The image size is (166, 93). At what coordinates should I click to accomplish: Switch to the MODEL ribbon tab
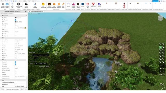[25, 1]
